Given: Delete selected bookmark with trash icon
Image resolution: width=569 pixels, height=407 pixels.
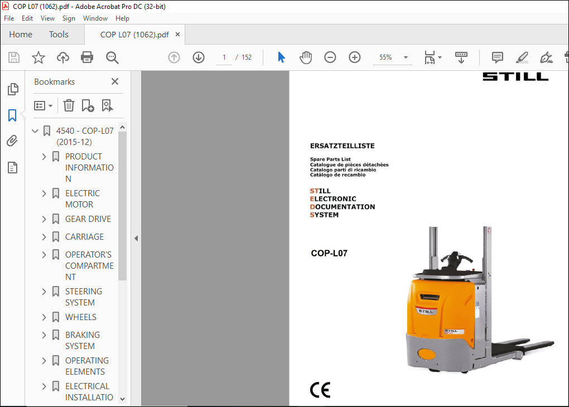Looking at the screenshot, I should (69, 105).
